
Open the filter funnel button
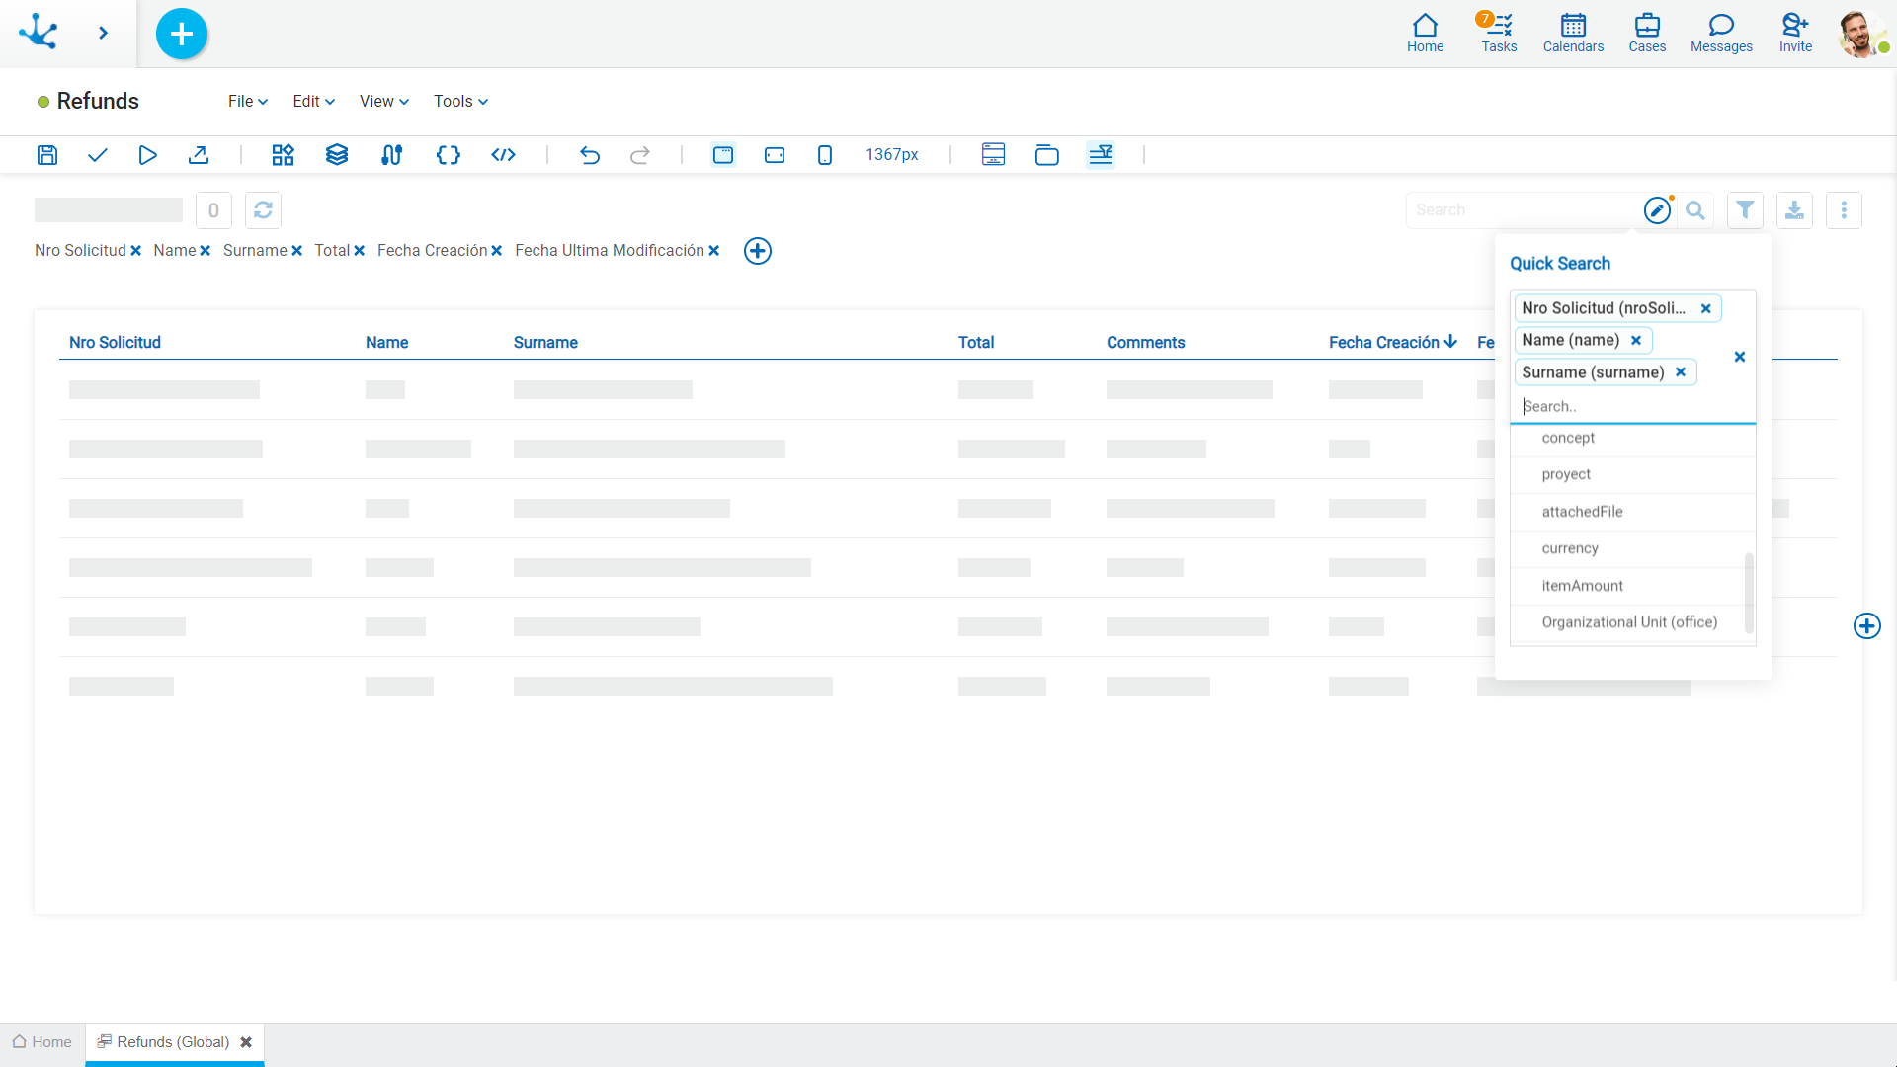point(1746,210)
